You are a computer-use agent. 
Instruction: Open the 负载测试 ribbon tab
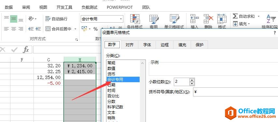click(x=89, y=7)
